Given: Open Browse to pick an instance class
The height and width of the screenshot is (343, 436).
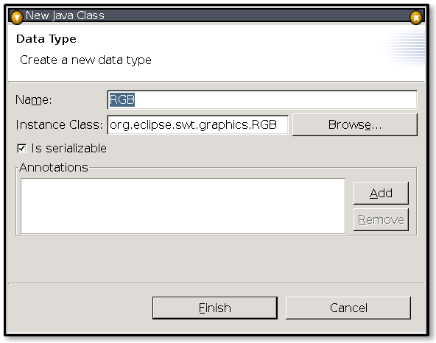Looking at the screenshot, I should 355,125.
